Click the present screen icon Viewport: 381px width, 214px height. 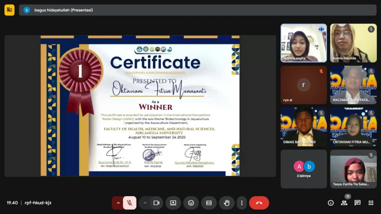click(173, 203)
